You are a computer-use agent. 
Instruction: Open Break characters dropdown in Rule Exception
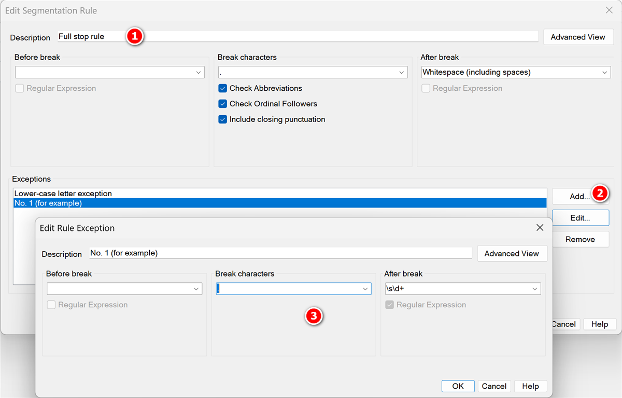365,289
